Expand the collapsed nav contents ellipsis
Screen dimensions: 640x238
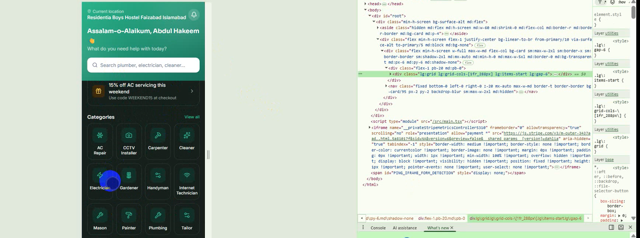(521, 92)
